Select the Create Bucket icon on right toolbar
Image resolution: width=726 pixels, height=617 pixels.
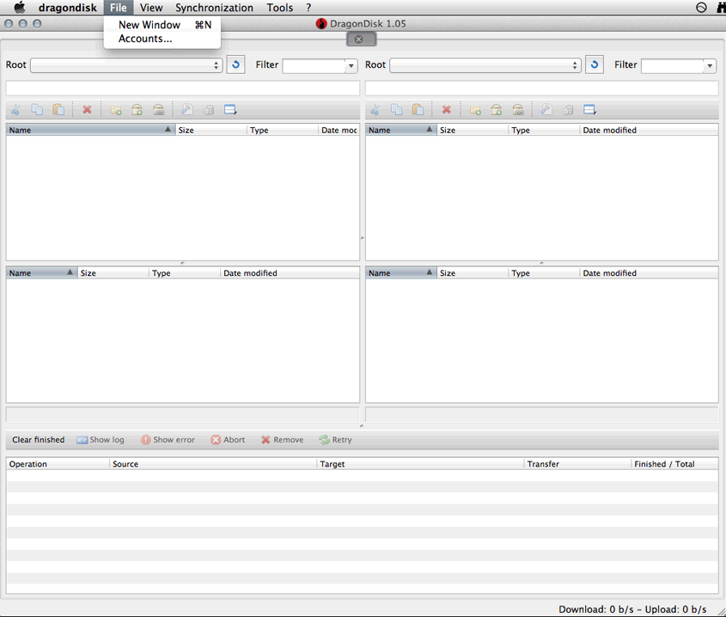point(497,109)
